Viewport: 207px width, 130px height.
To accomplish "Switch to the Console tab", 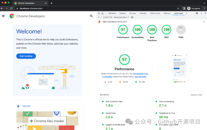I will tap(123, 13).
